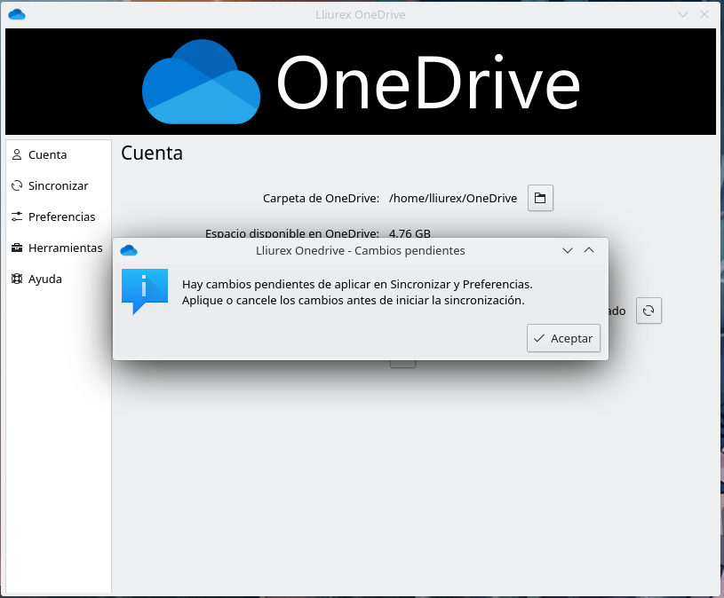Viewport: 724px width, 598px height.
Task: Click cloud icon in main window title bar
Action: (x=16, y=14)
